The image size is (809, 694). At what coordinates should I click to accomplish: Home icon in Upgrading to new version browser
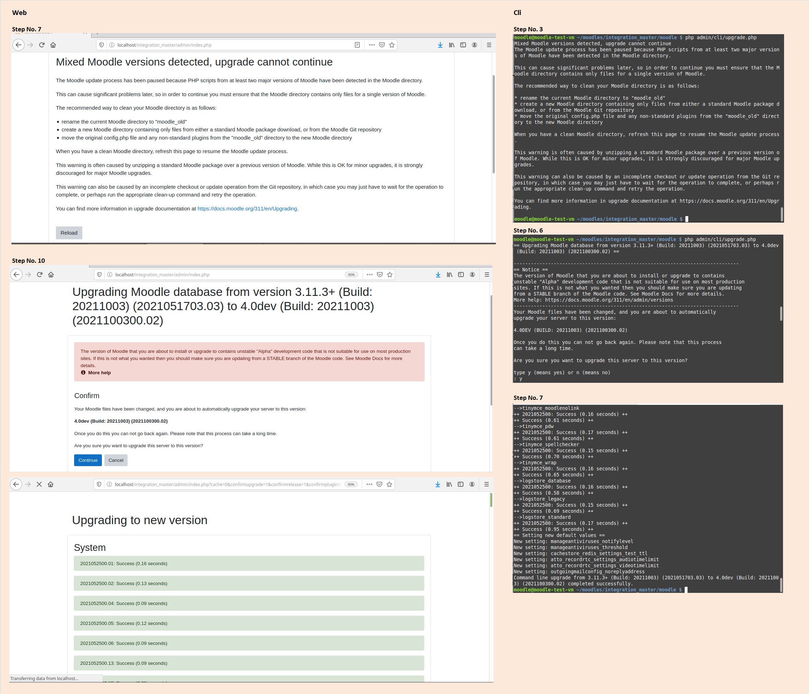(x=50, y=484)
